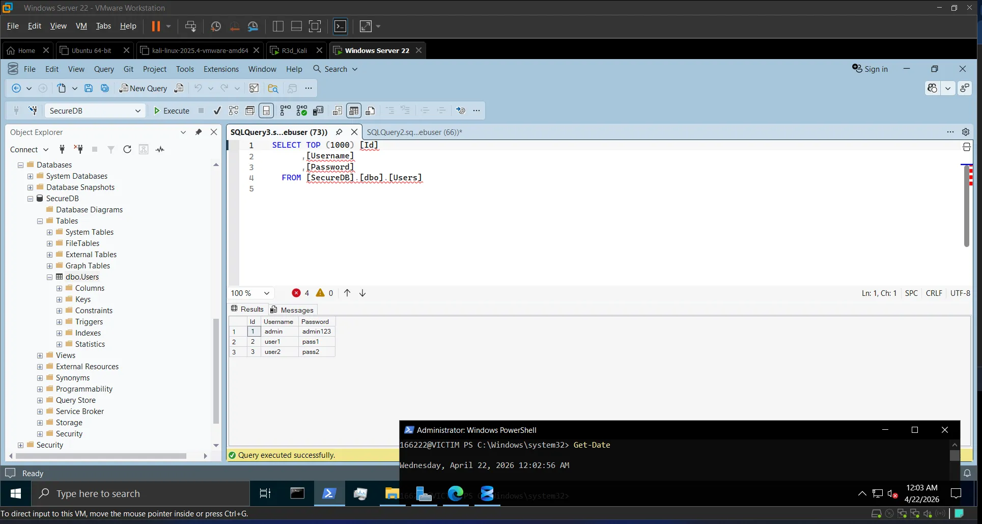Select the Indexes tree item
982x524 pixels.
tap(88, 333)
